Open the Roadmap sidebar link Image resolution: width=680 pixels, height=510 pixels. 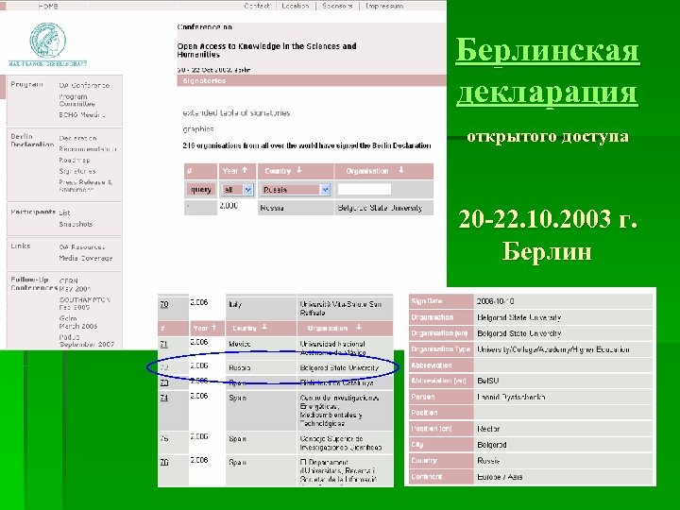point(75,160)
